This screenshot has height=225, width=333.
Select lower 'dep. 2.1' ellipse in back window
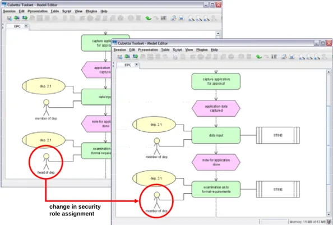click(x=44, y=140)
